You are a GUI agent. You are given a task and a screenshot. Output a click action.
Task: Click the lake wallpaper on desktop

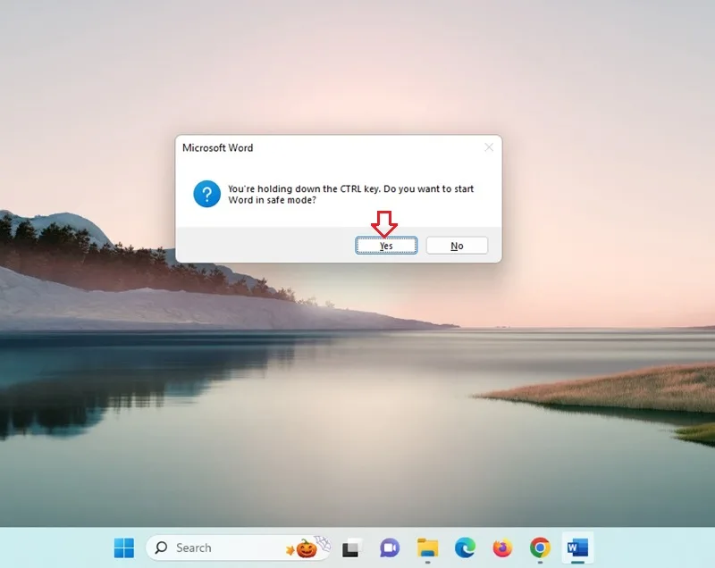point(357,410)
